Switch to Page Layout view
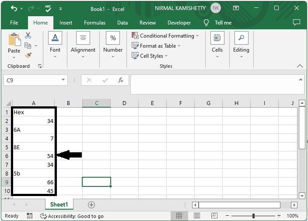 click(196, 216)
